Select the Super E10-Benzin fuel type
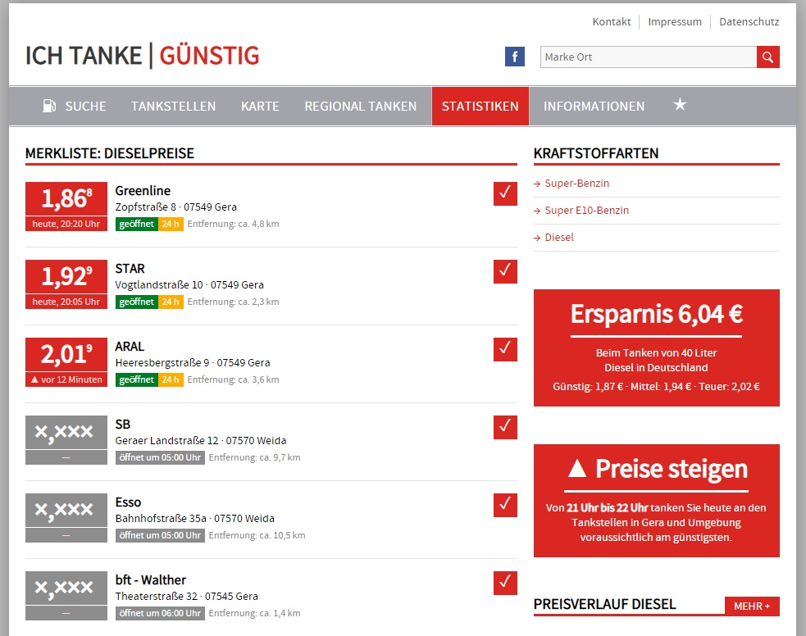 (x=586, y=210)
